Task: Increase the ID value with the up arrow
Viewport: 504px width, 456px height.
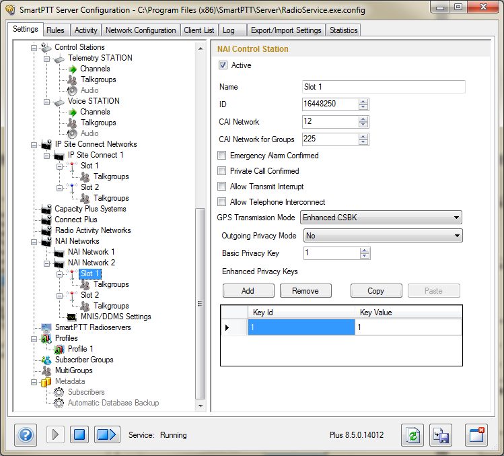Action: (x=363, y=102)
